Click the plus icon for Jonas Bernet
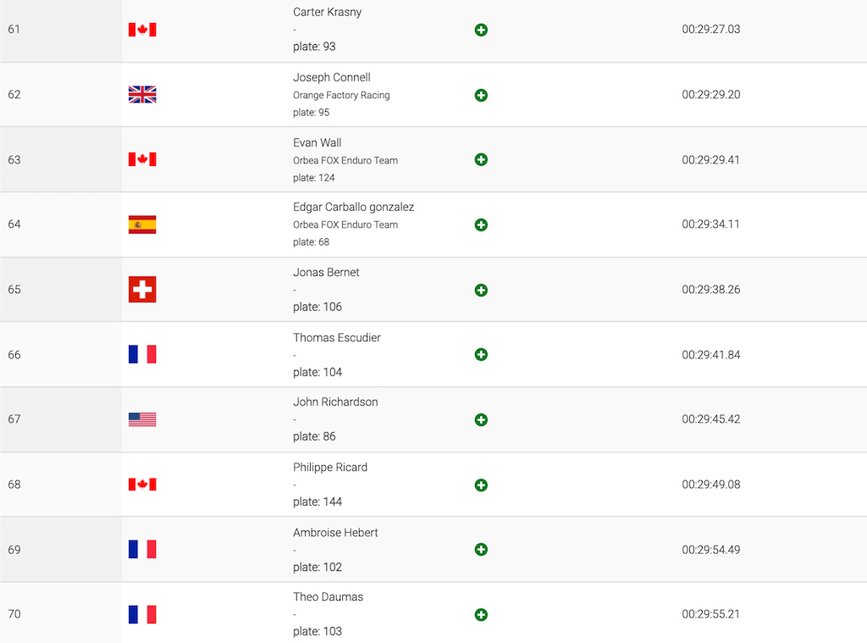 tap(481, 290)
